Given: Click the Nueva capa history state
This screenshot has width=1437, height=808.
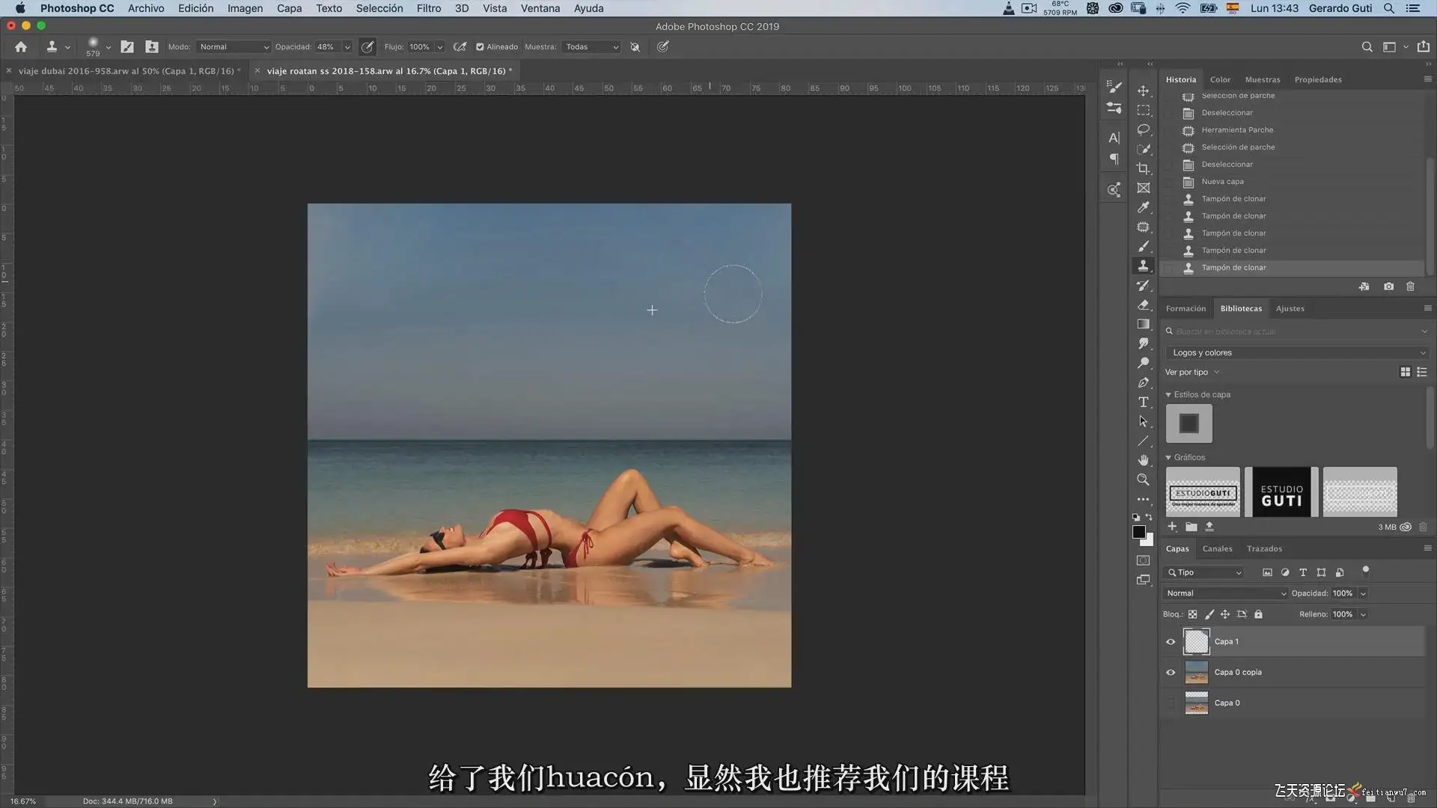Looking at the screenshot, I should coord(1222,181).
